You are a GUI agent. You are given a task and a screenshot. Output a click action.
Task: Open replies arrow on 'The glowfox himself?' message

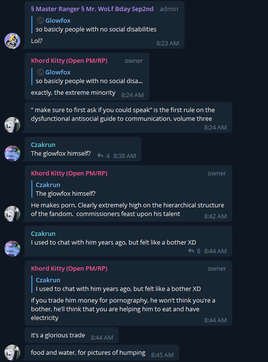pos(100,156)
